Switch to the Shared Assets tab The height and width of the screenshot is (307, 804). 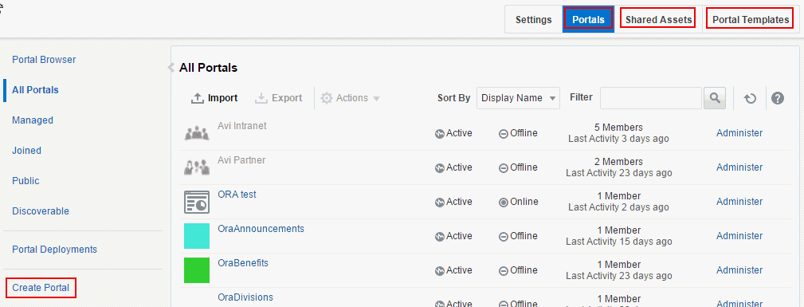[658, 19]
